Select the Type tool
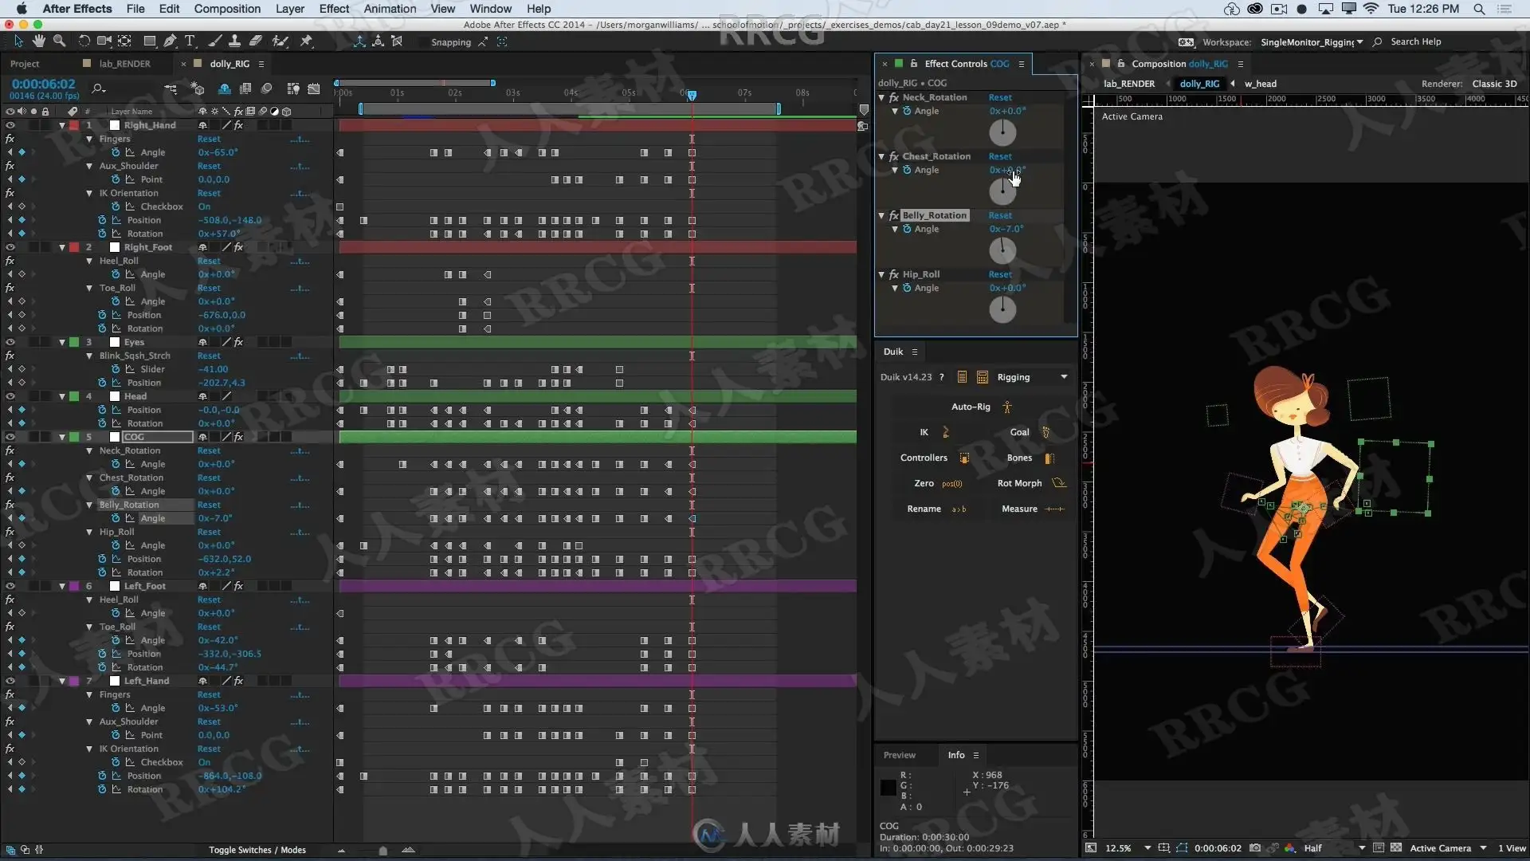This screenshot has width=1530, height=861. point(190,41)
